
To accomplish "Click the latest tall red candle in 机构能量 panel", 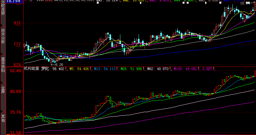I will pos(255,74).
